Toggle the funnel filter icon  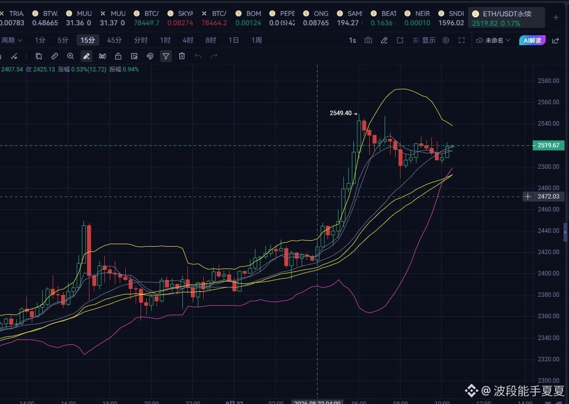tap(166, 56)
